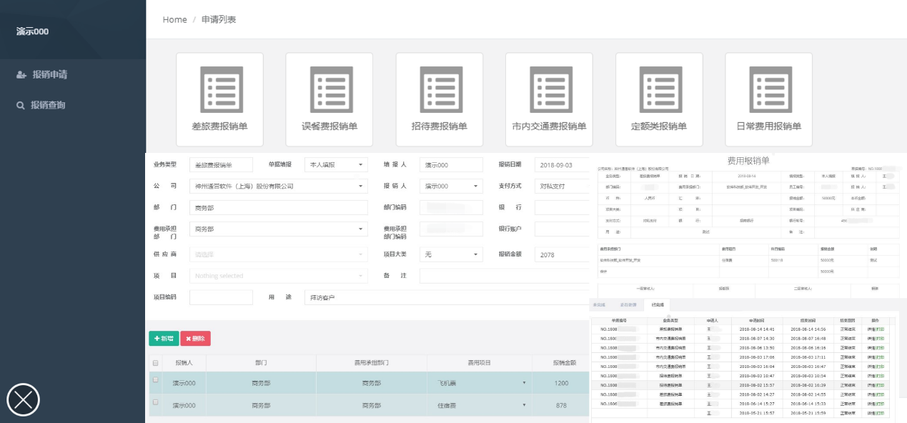Expand the 项目大类 dropdown showing 无
This screenshot has width=907, height=423.
pos(451,254)
